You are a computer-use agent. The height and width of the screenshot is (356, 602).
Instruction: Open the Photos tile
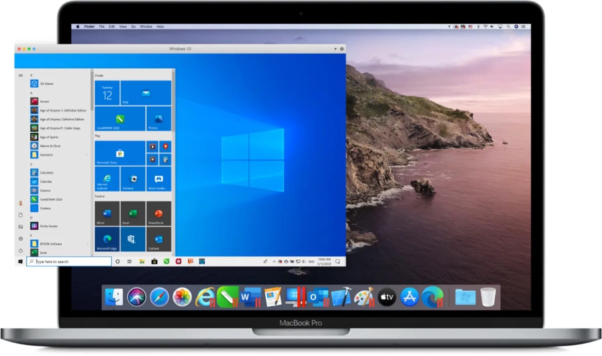(x=159, y=119)
